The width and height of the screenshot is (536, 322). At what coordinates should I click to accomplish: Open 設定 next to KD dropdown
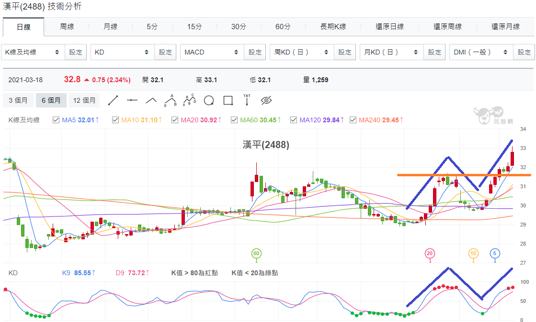click(165, 52)
